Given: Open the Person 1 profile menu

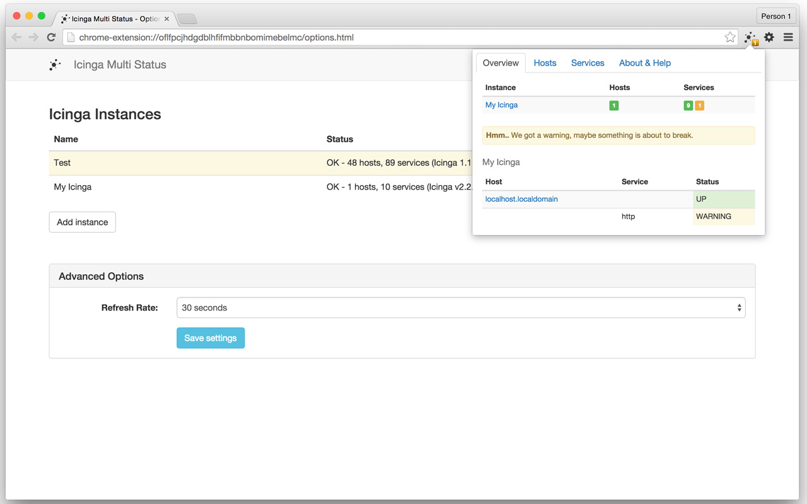Looking at the screenshot, I should pos(776,16).
